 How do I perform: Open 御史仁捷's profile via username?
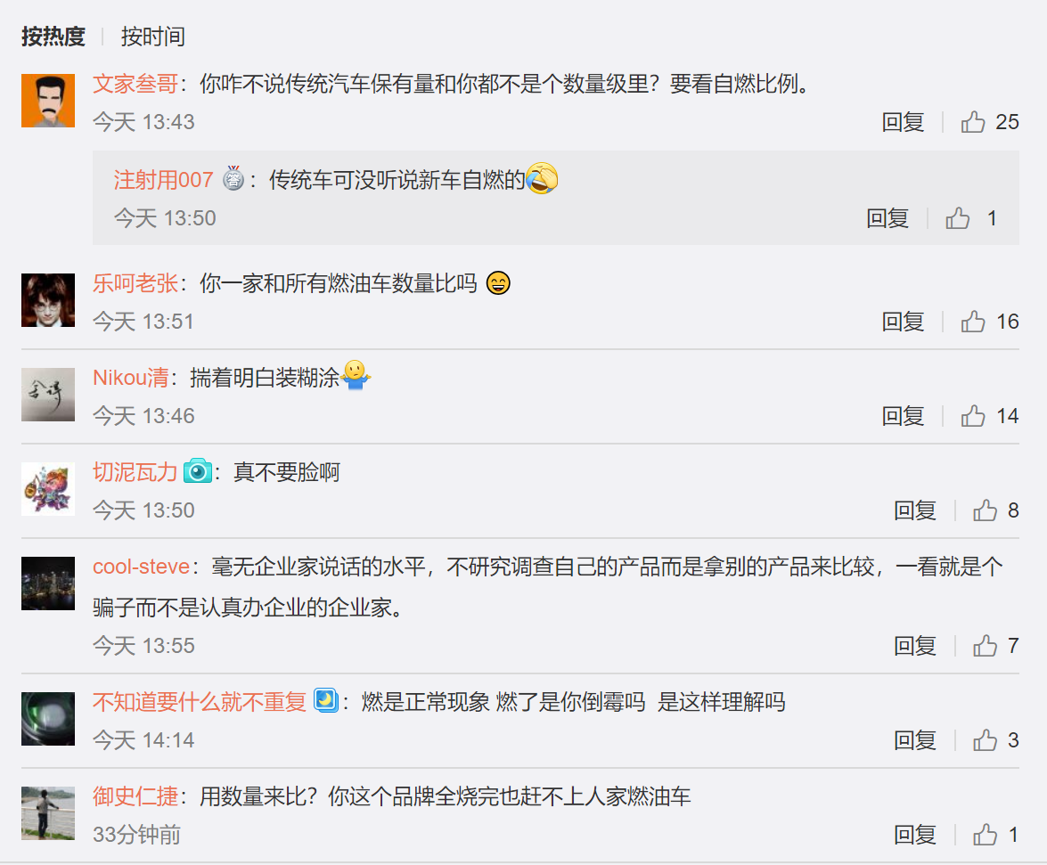(x=135, y=796)
